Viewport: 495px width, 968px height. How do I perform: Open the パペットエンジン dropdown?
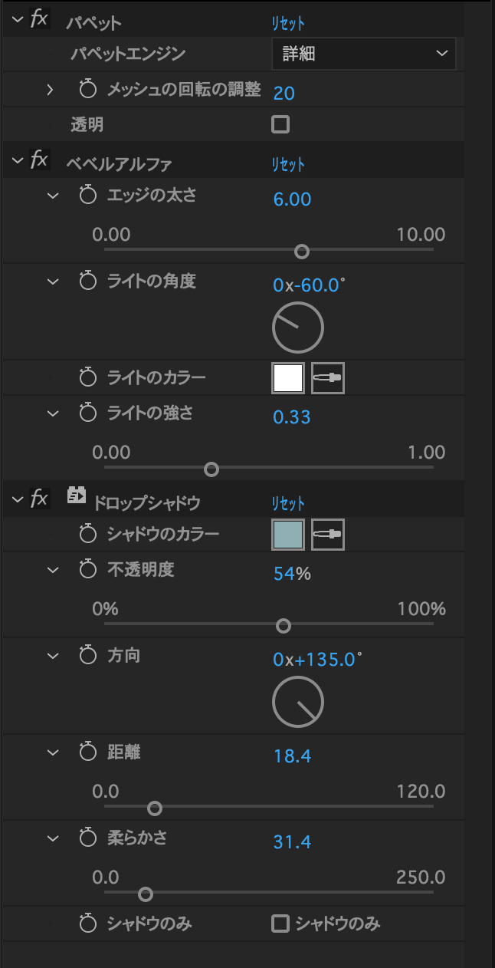click(x=364, y=54)
